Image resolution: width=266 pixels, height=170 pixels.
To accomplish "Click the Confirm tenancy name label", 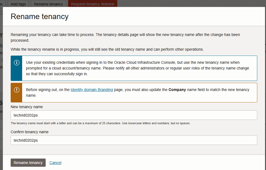I will tap(30, 132).
